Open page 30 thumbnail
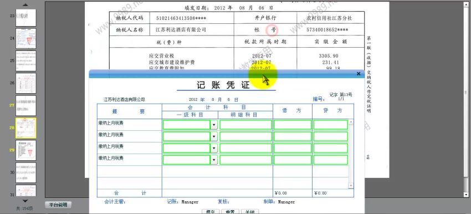 click(x=26, y=173)
